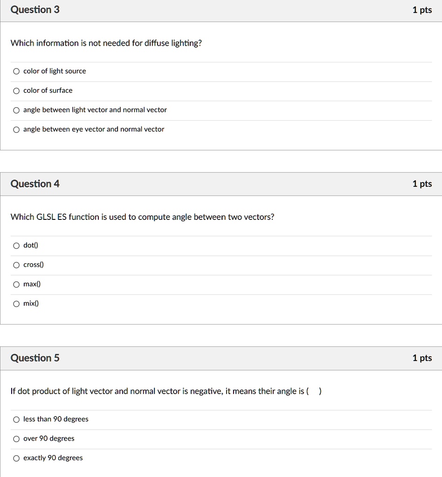
Task: Click the dot product question prompt
Action: 165,391
